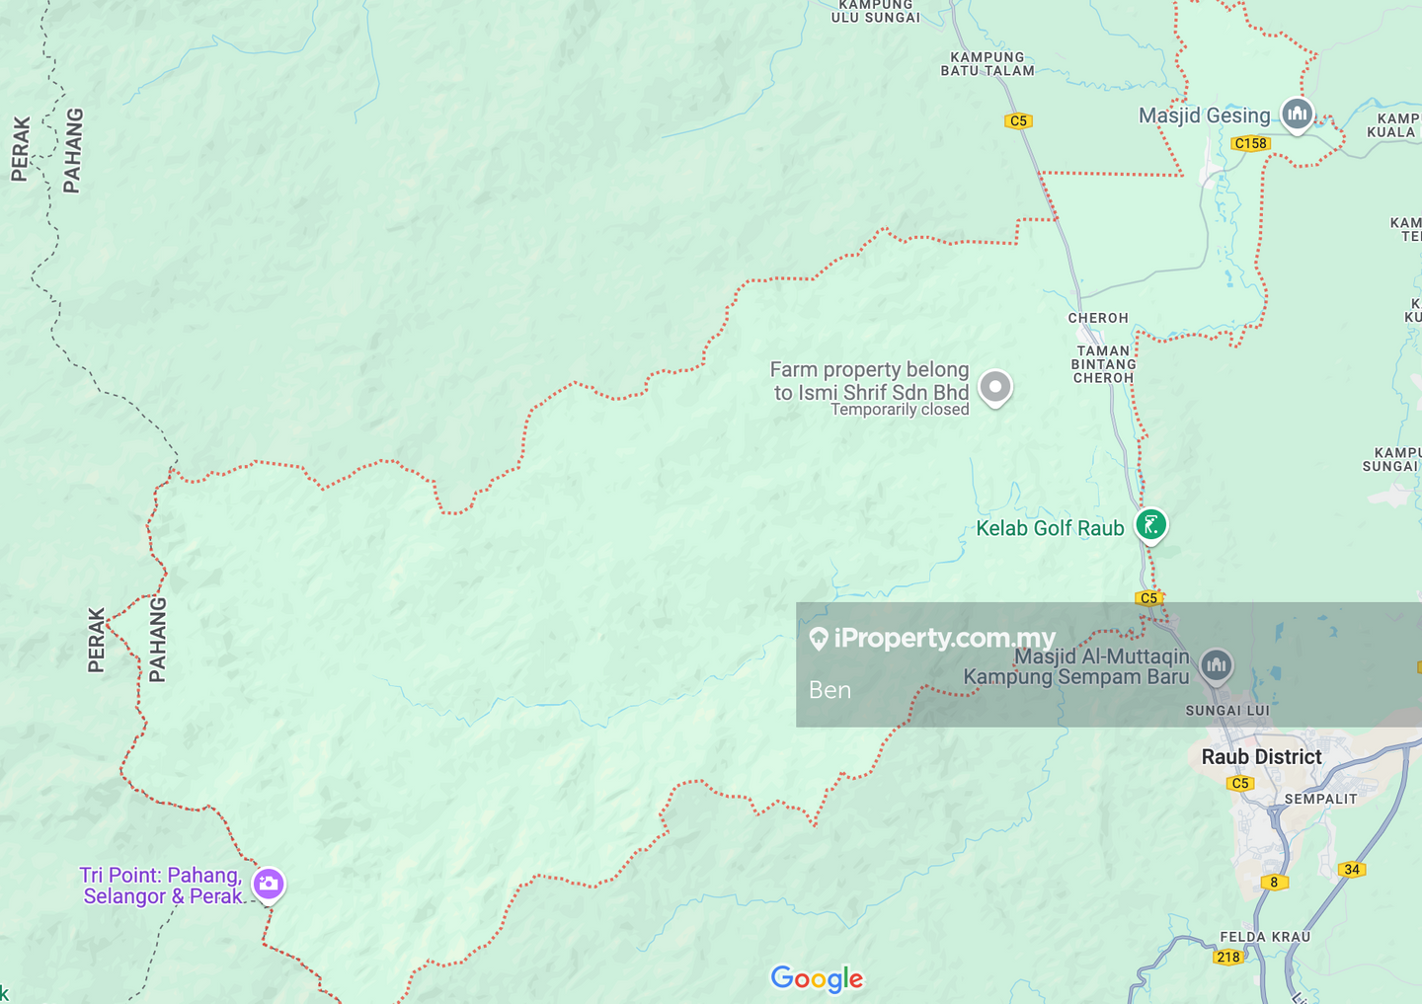Select the Masjid Al-Muttaqin mosque pin
This screenshot has width=1422, height=1004.
point(1216,665)
